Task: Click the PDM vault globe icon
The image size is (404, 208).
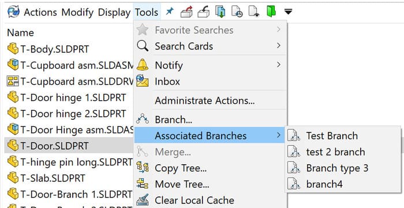Action: pos(13,12)
